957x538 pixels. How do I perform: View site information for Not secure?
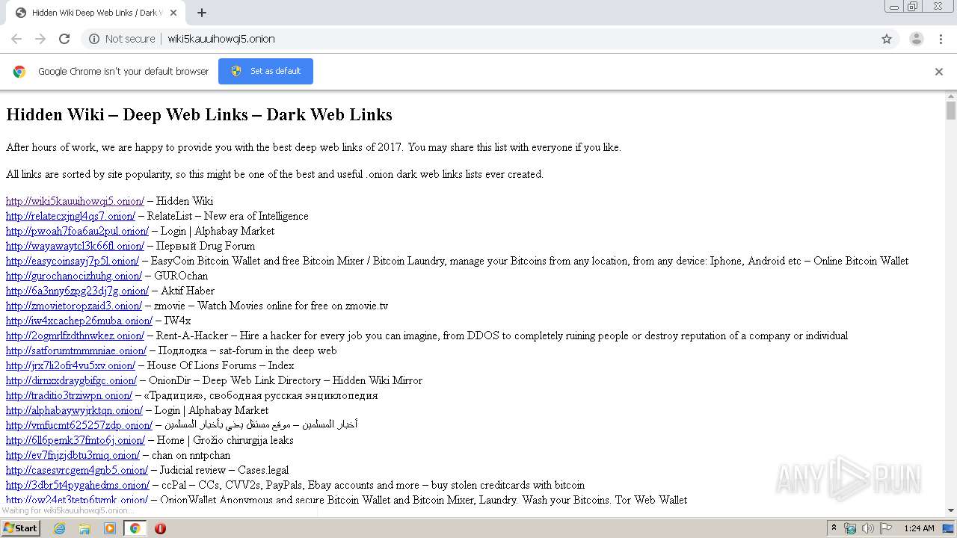click(122, 39)
